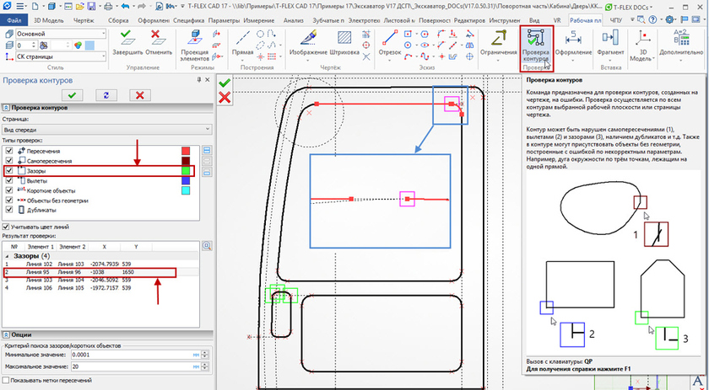This screenshot has width=709, height=390.
Task: Click the blue refresh button in panel
Action: point(106,95)
